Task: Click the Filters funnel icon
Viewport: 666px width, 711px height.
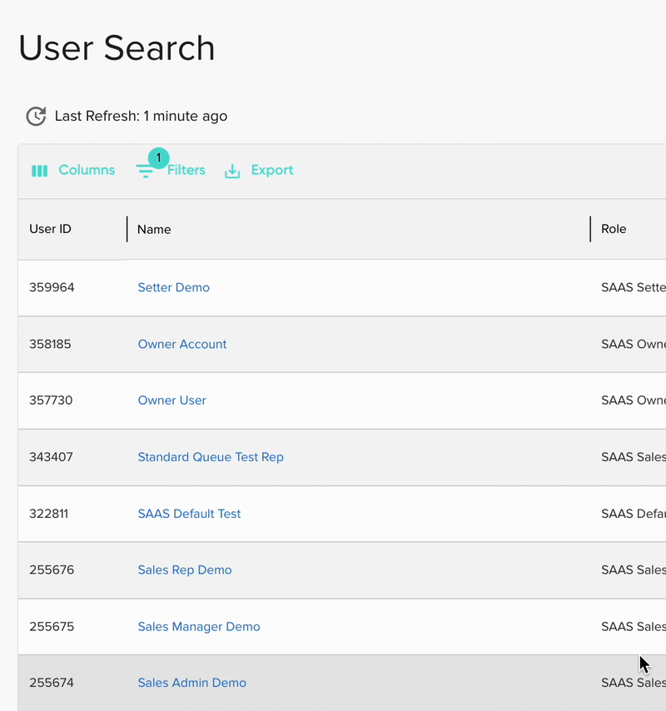Action: point(145,172)
